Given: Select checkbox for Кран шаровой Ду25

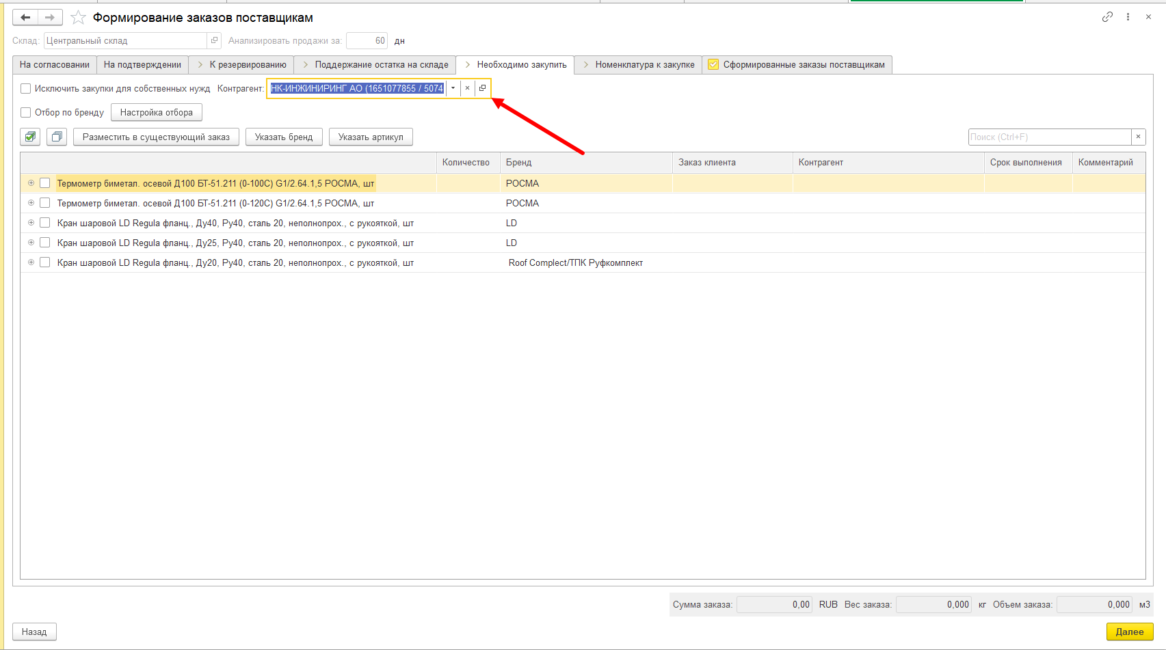Looking at the screenshot, I should pos(45,243).
